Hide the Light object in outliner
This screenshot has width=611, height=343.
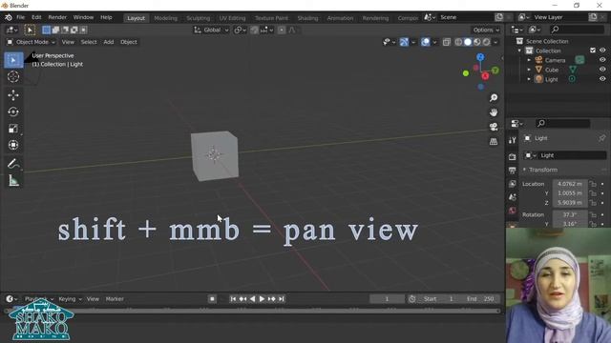coord(602,79)
